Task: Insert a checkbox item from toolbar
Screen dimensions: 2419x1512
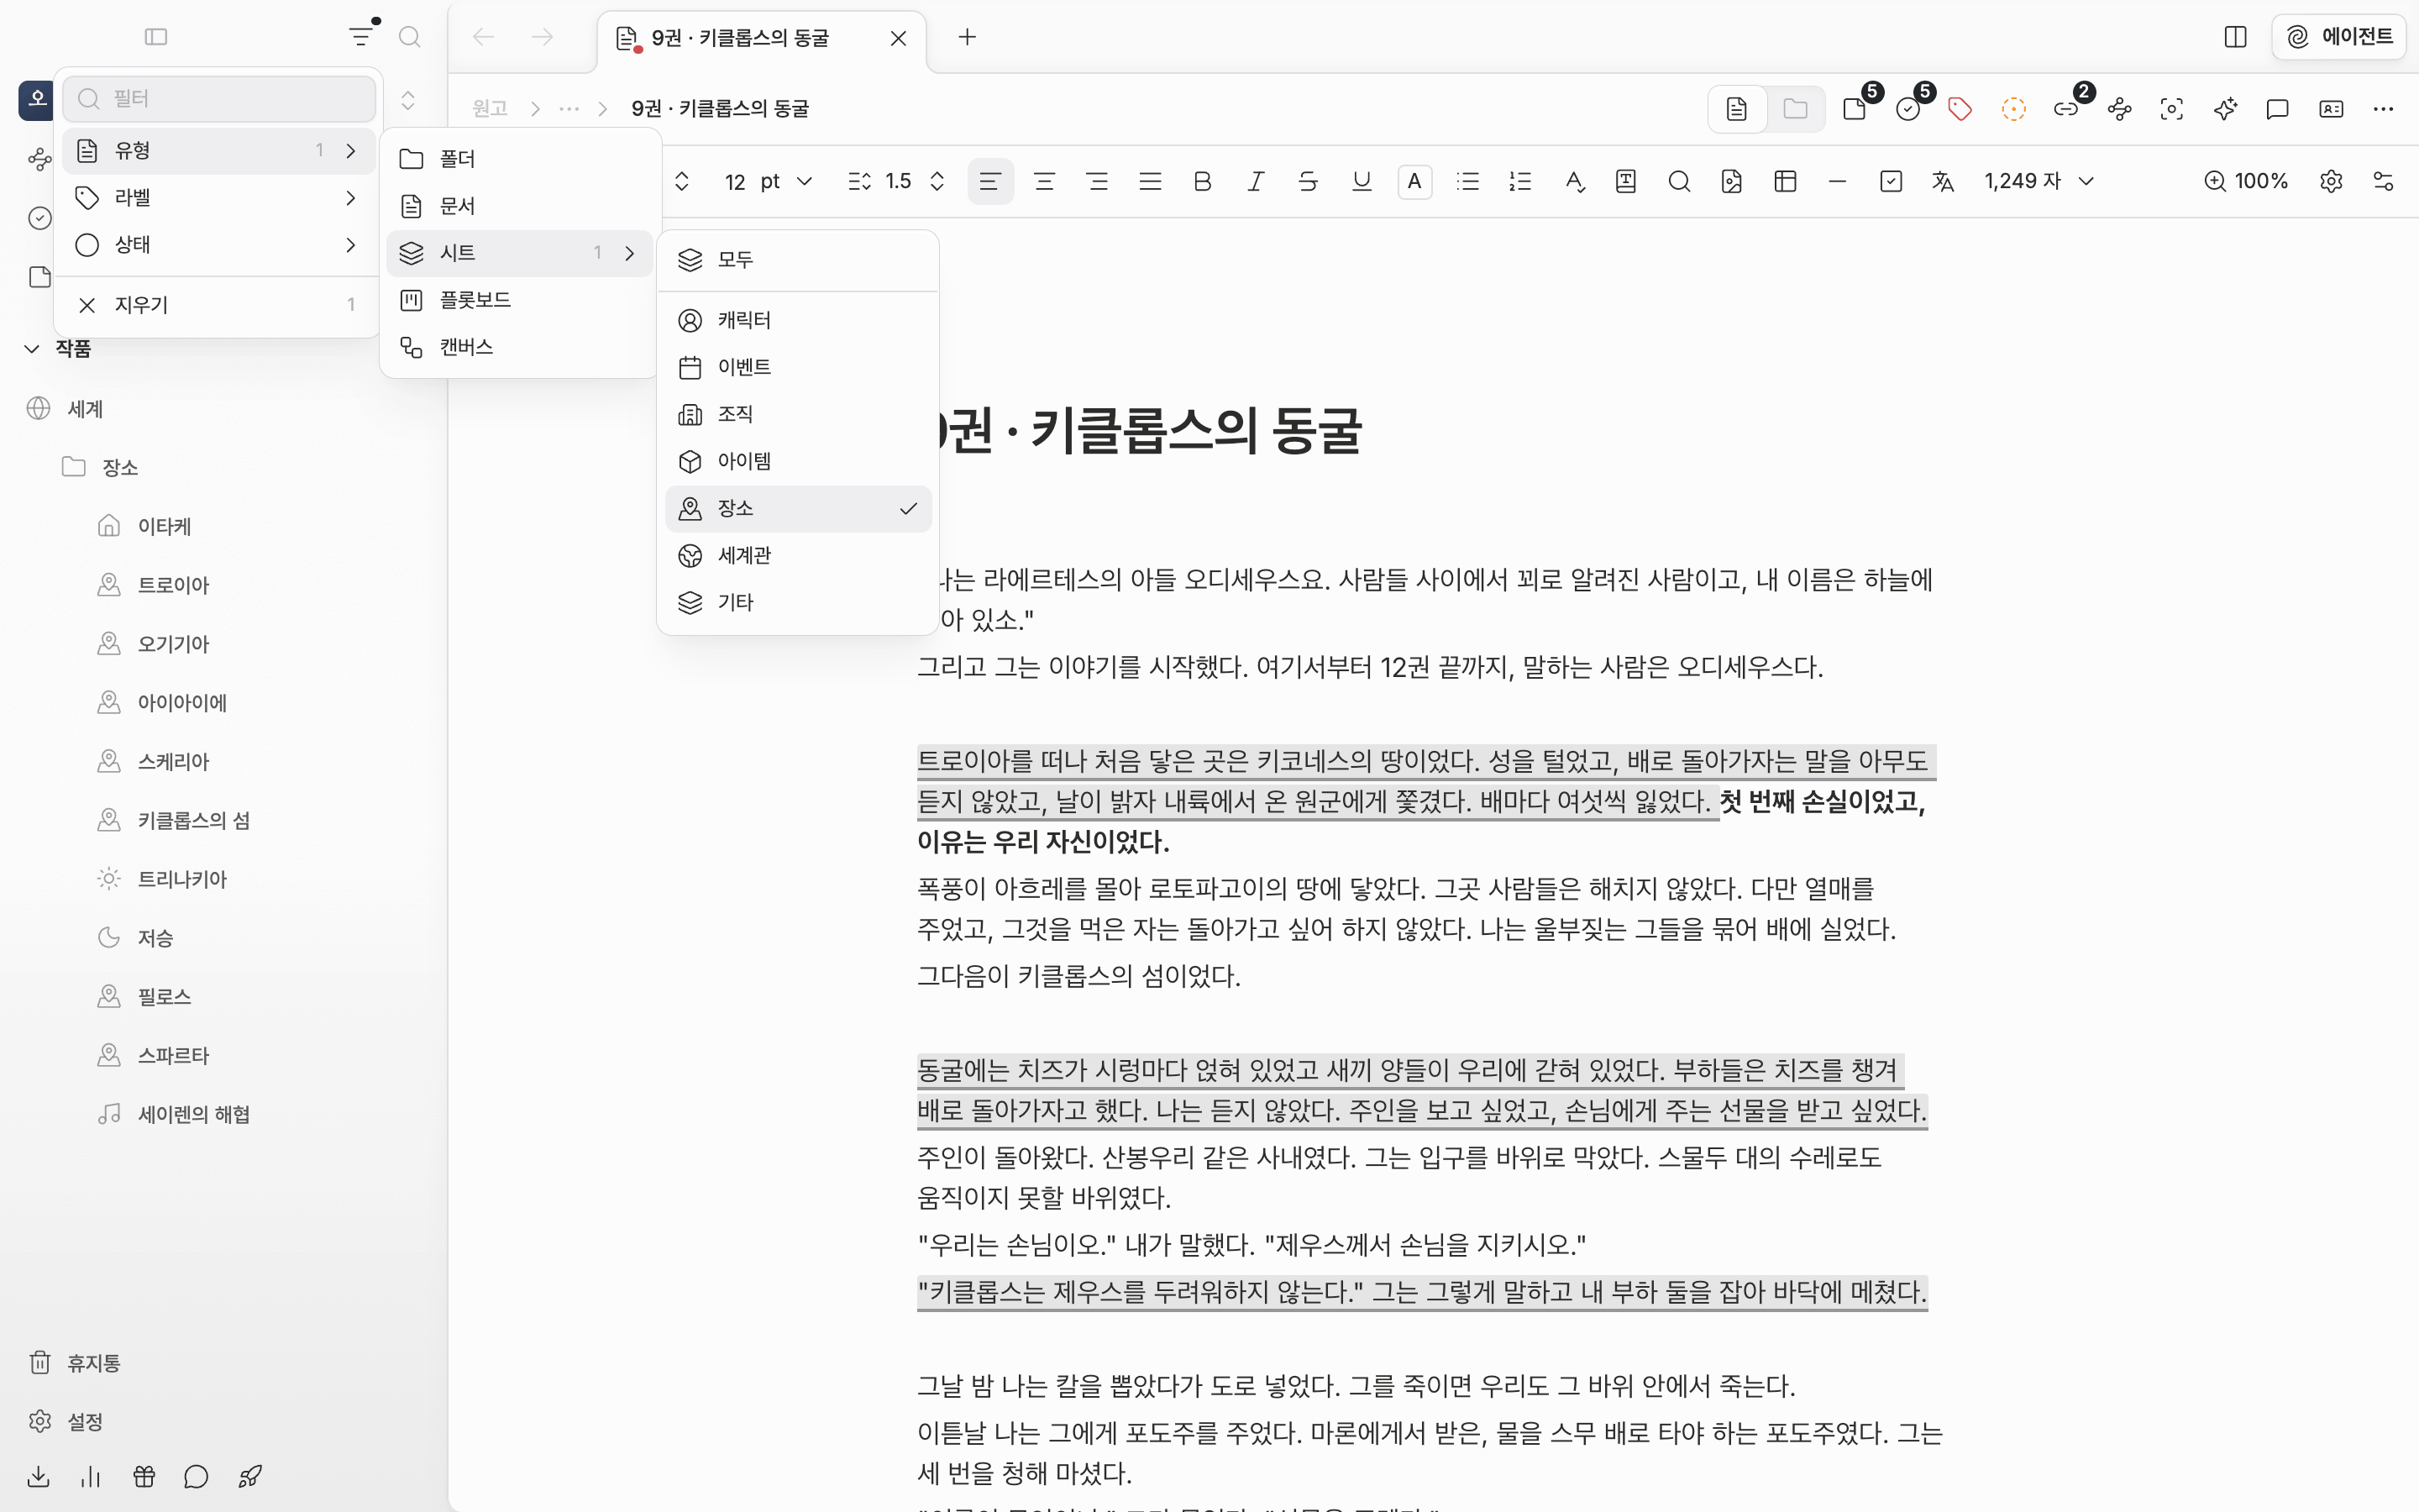Action: [x=1890, y=181]
